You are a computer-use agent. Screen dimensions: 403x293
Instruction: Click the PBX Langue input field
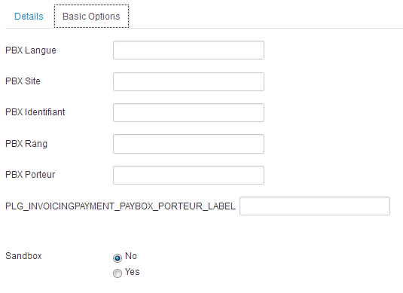188,50
